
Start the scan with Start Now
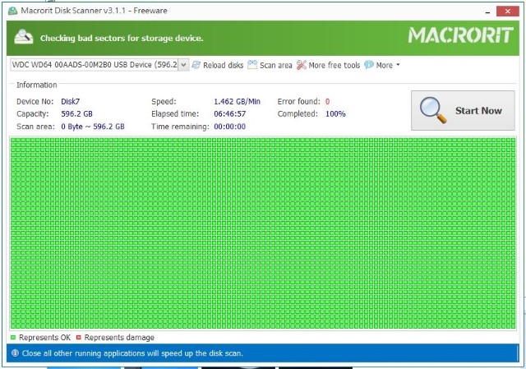(x=463, y=110)
